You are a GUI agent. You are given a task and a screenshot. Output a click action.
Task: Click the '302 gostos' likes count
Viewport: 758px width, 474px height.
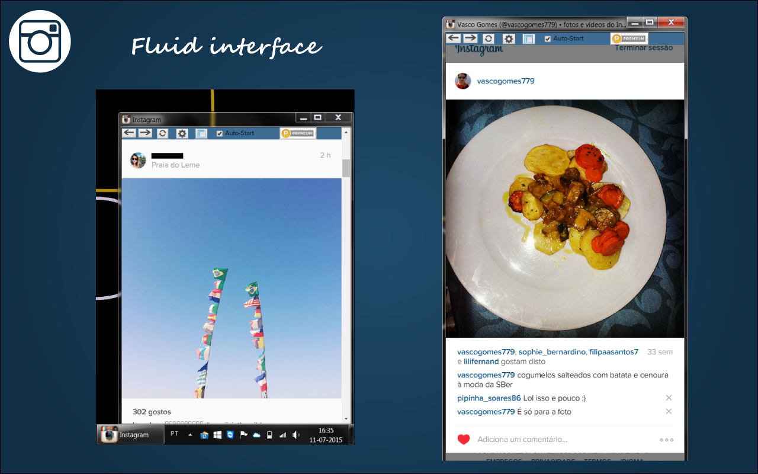(x=152, y=412)
